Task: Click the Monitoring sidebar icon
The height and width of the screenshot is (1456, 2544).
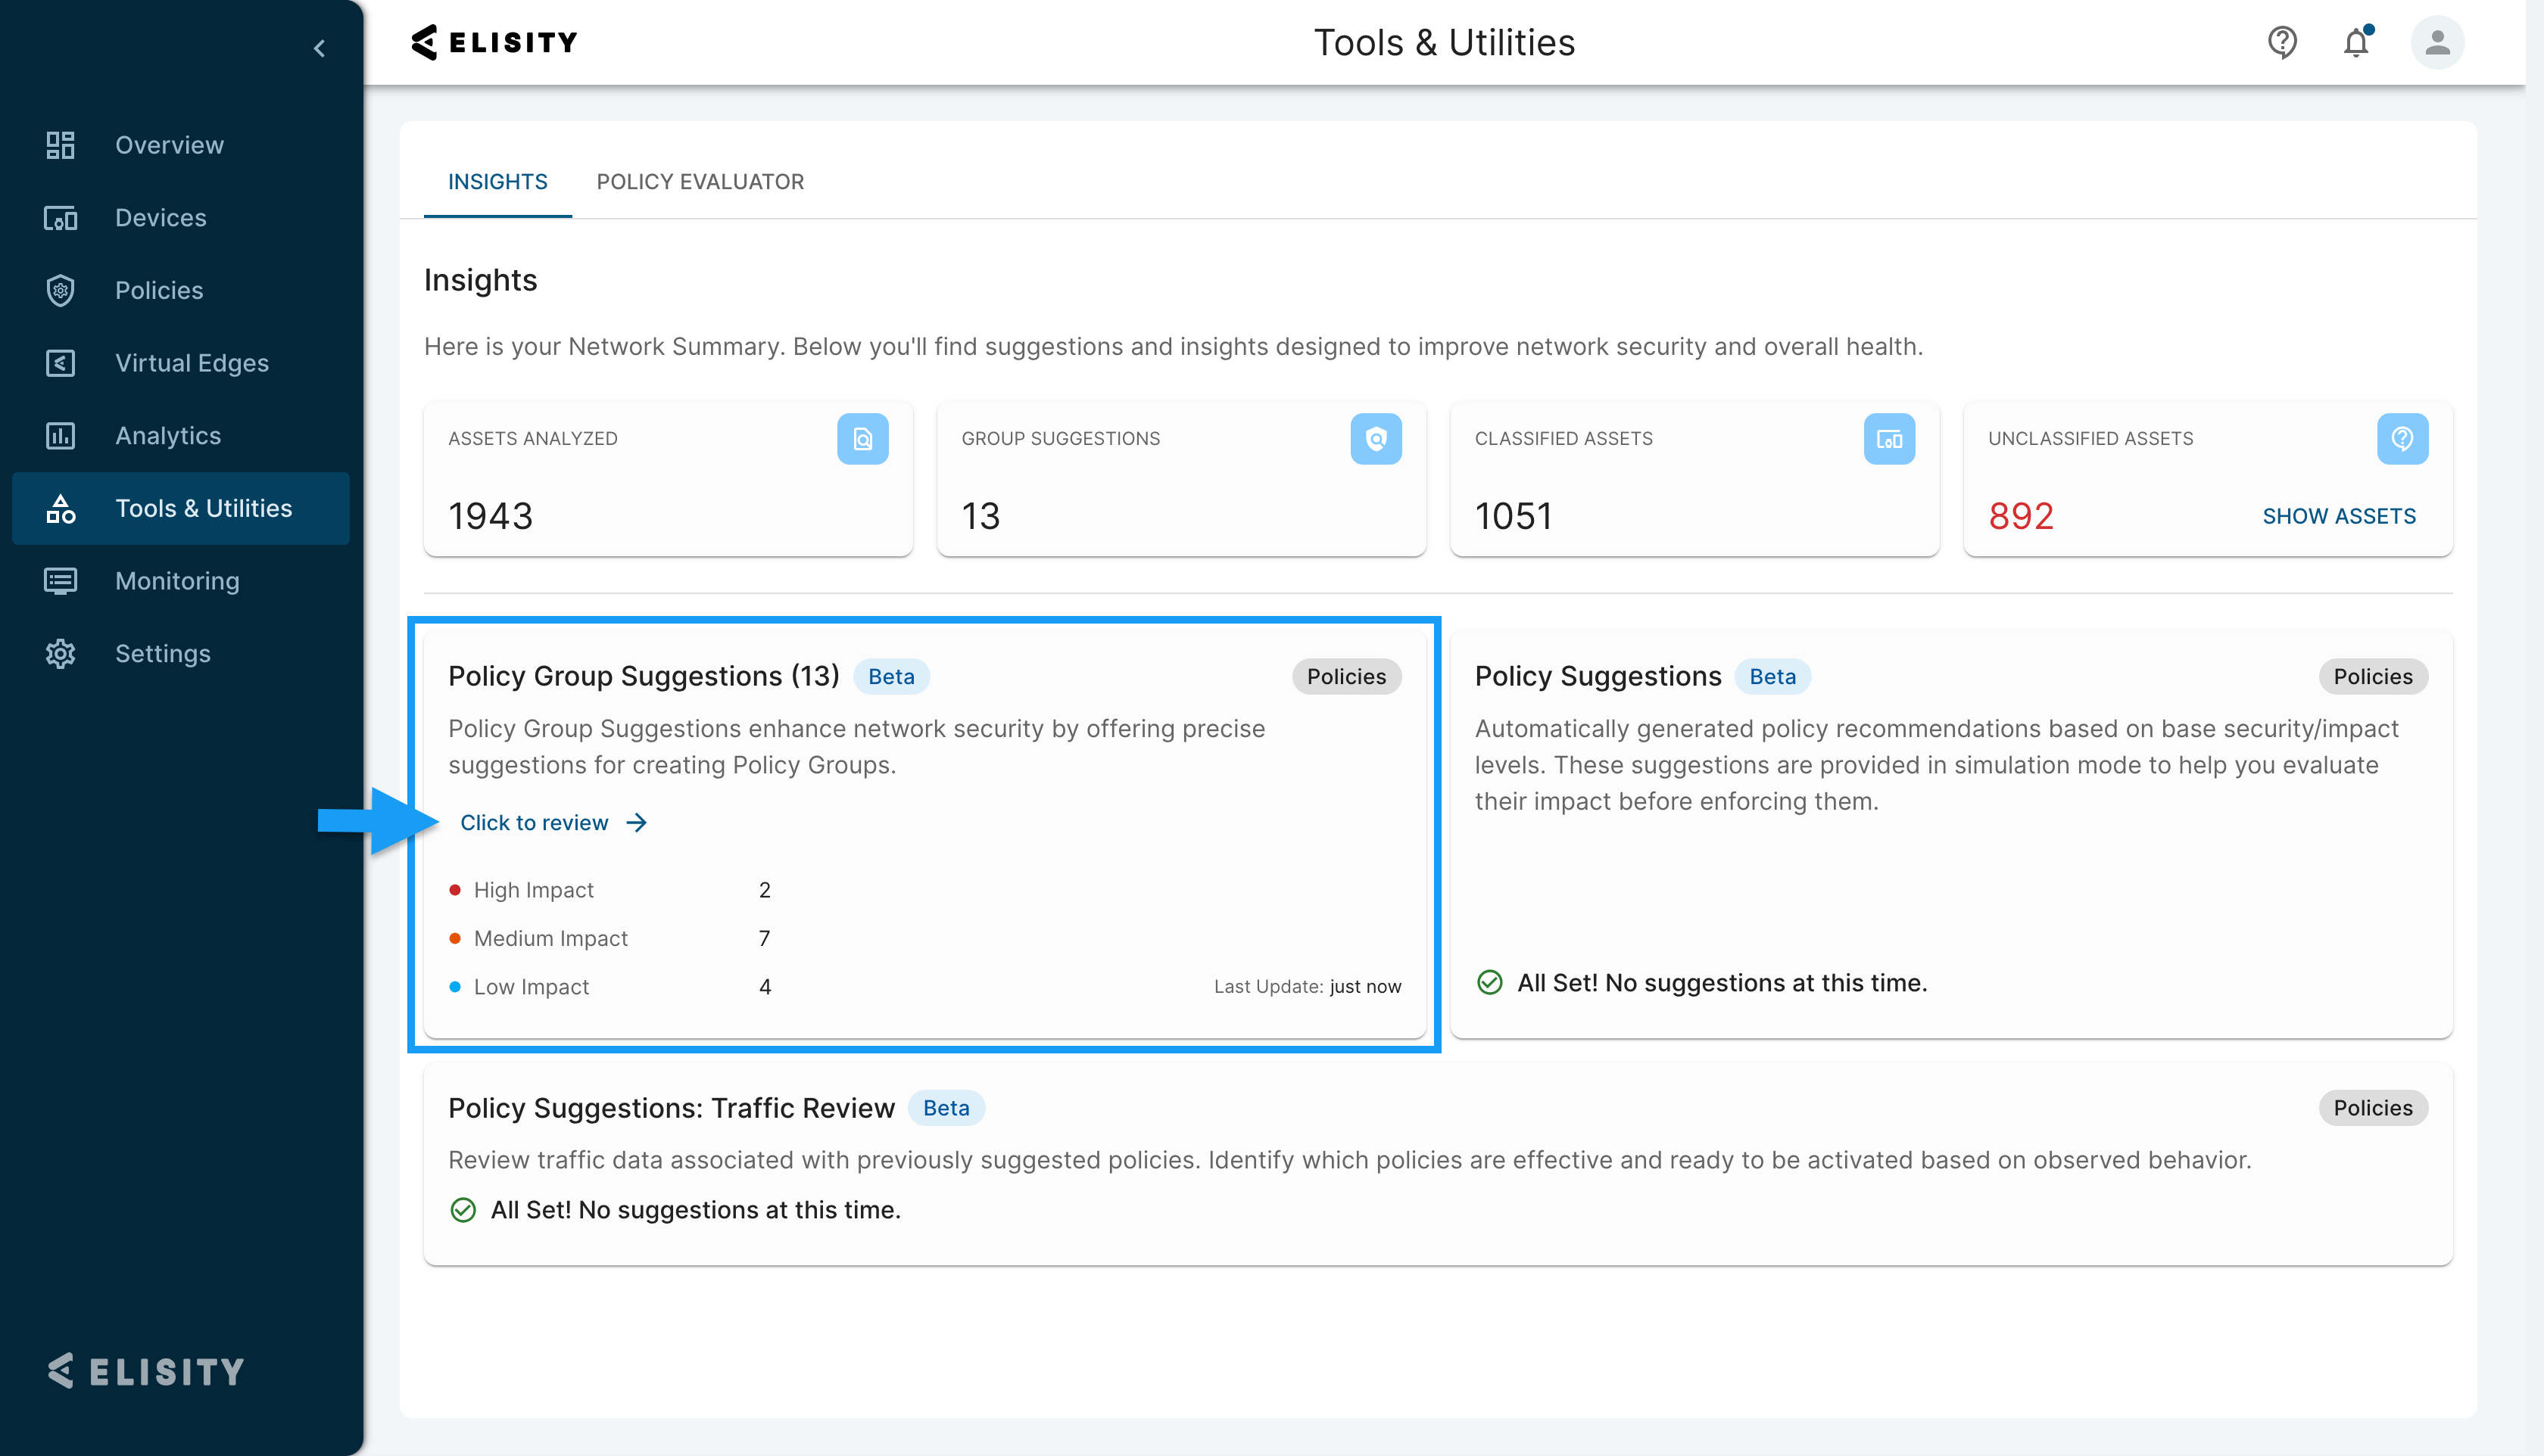Action: (x=60, y=581)
